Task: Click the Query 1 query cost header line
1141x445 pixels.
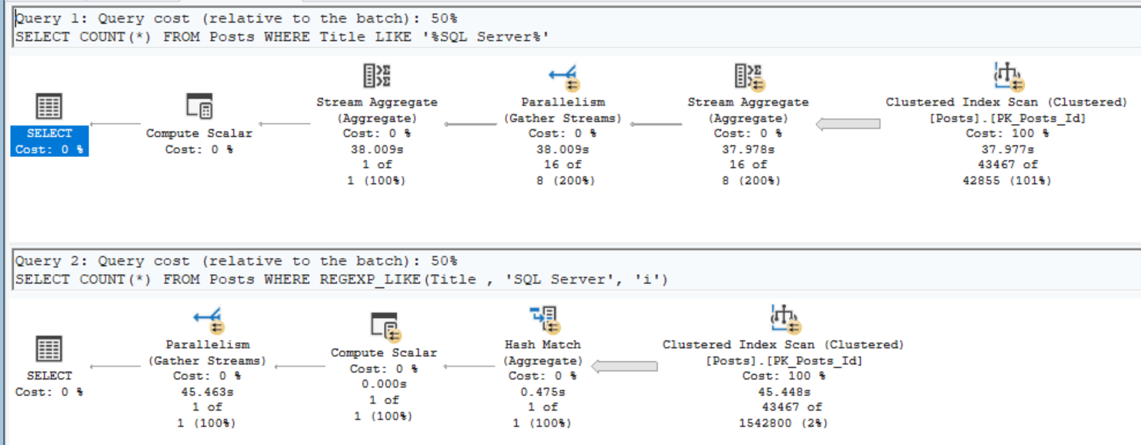Action: click(236, 19)
